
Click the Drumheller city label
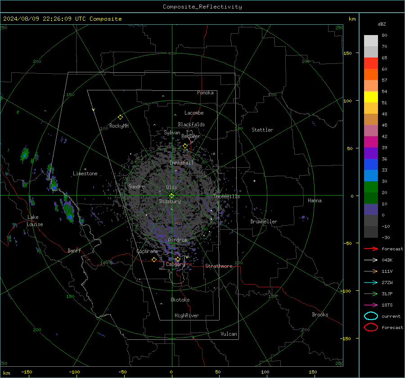(x=264, y=222)
